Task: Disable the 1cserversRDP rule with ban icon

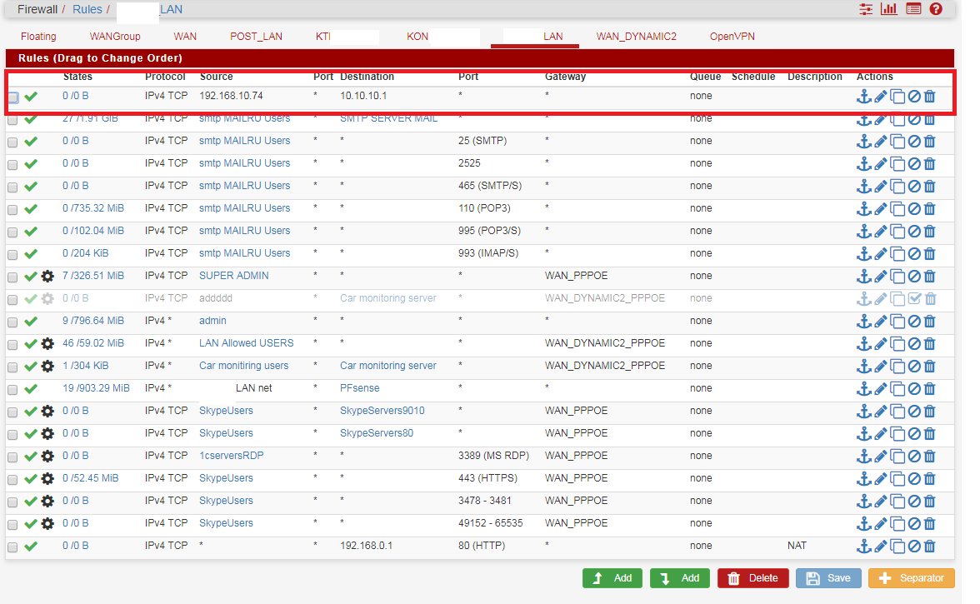Action: click(x=914, y=456)
